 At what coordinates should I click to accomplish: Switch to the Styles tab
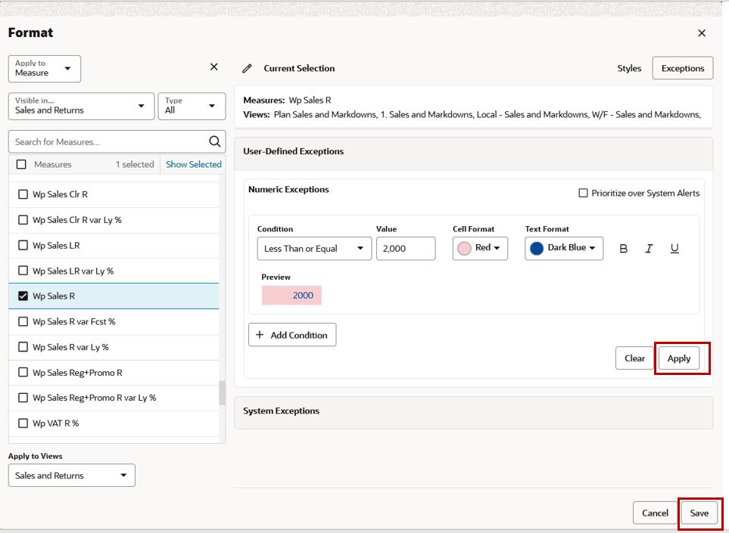(x=629, y=68)
